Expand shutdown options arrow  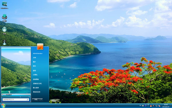[x=41, y=100]
